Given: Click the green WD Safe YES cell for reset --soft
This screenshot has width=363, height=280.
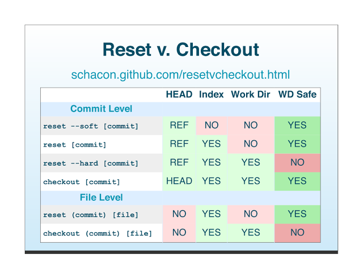Looking at the screenshot, I should [297, 126].
